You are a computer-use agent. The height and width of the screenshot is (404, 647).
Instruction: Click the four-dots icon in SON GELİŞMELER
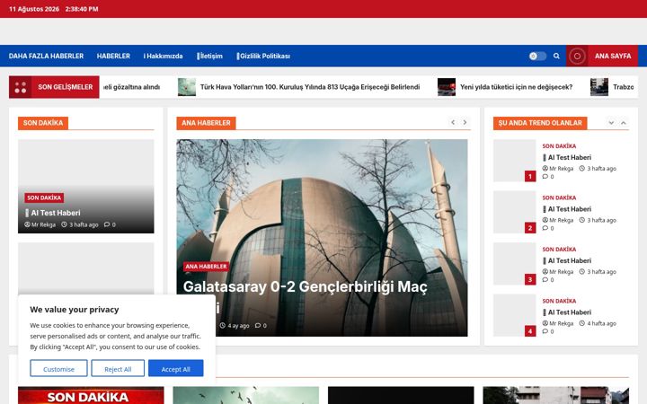pos(20,87)
